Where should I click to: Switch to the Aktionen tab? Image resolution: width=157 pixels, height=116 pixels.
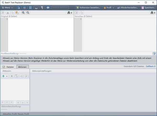(23, 67)
